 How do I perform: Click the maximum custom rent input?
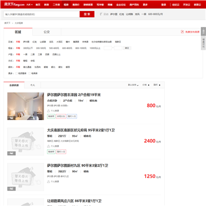click(x=118, y=48)
